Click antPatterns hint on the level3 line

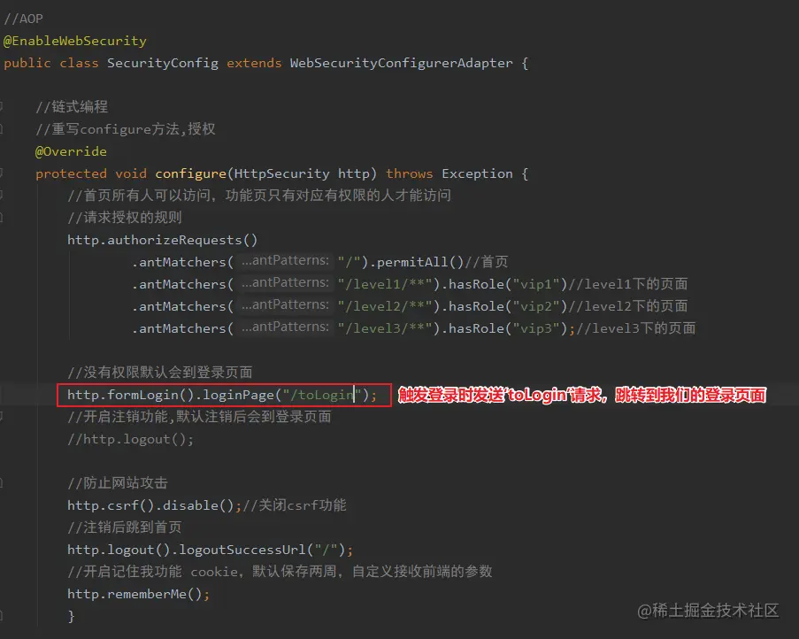285,327
